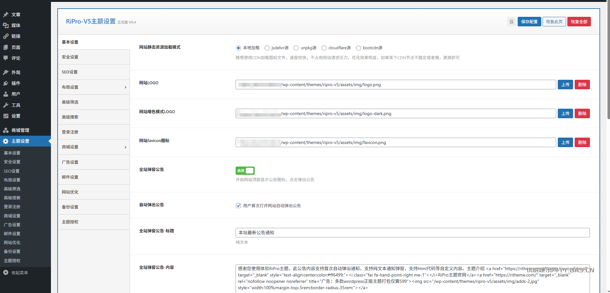Click the plugin icon for 插件
The image size is (610, 293).
(6, 83)
